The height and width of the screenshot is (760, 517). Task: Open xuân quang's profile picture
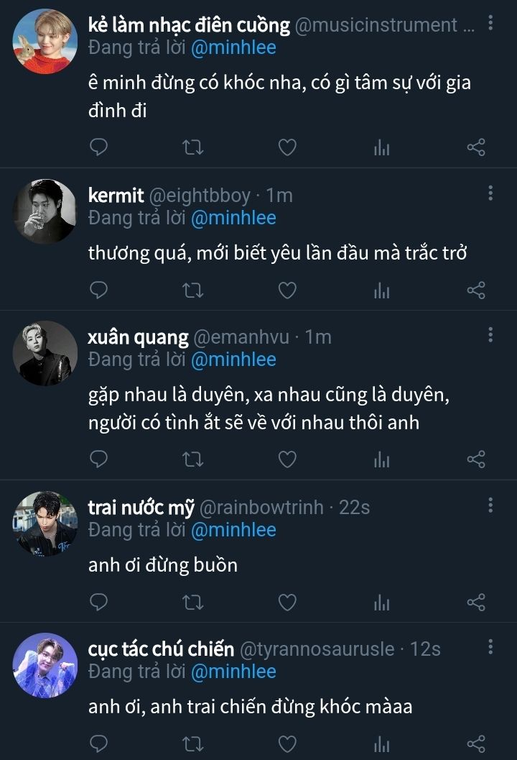click(45, 353)
